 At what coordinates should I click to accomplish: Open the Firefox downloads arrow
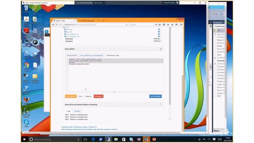pyautogui.click(x=168, y=25)
